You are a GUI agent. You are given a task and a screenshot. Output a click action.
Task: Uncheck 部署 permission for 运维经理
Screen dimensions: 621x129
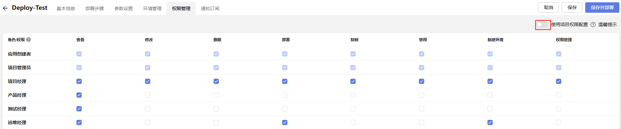click(x=285, y=122)
